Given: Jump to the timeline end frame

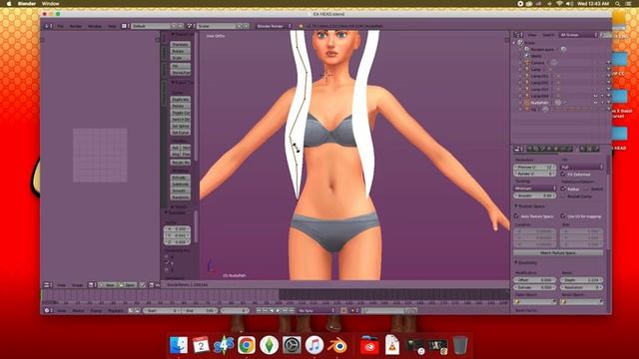Looking at the screenshot, I should click(292, 310).
